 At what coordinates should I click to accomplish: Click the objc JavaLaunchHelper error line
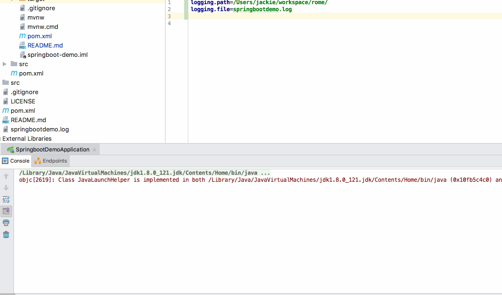260,180
